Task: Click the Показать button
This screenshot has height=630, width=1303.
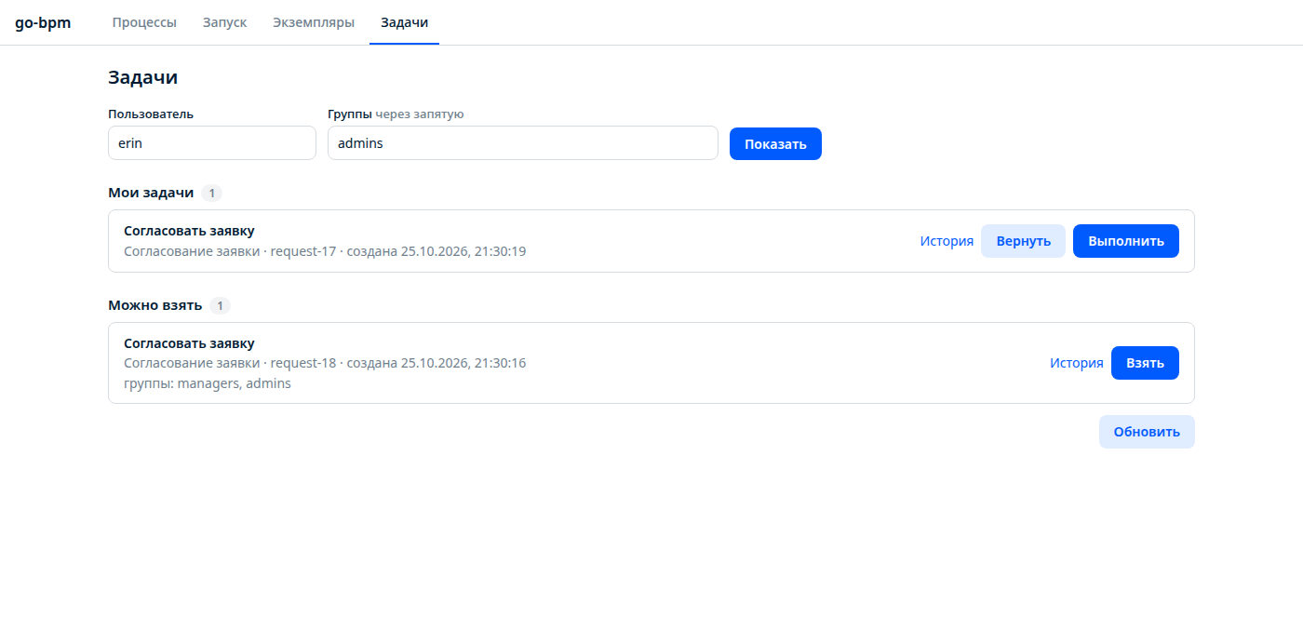Action: [775, 143]
